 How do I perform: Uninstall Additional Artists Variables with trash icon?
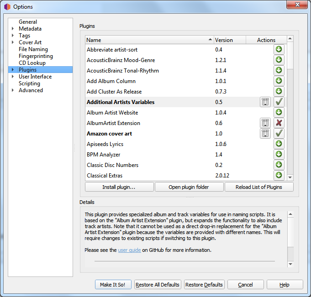click(265, 102)
